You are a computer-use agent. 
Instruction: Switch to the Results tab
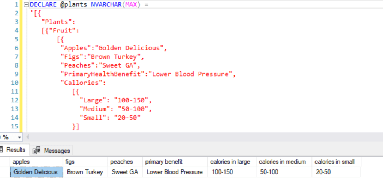point(13,150)
